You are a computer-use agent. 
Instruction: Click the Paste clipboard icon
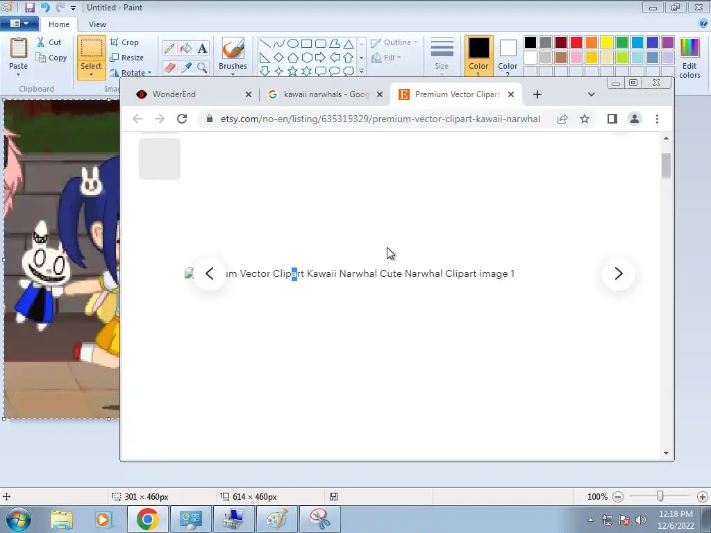(19, 49)
